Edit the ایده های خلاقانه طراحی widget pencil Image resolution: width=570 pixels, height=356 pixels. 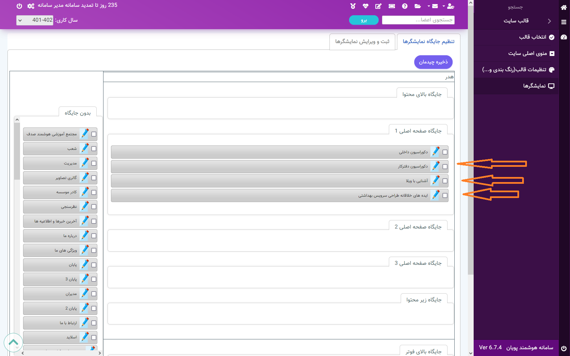pos(435,195)
